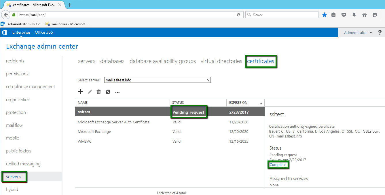Select the WMSVC certificate row
385x195 pixels.
(170, 142)
